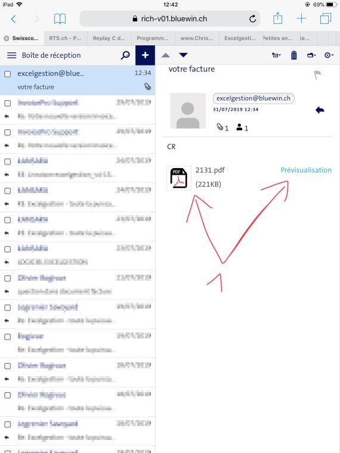Screen dimensions: 340x453
Task: Open the 2131.pdf attachment icon
Action: click(179, 178)
